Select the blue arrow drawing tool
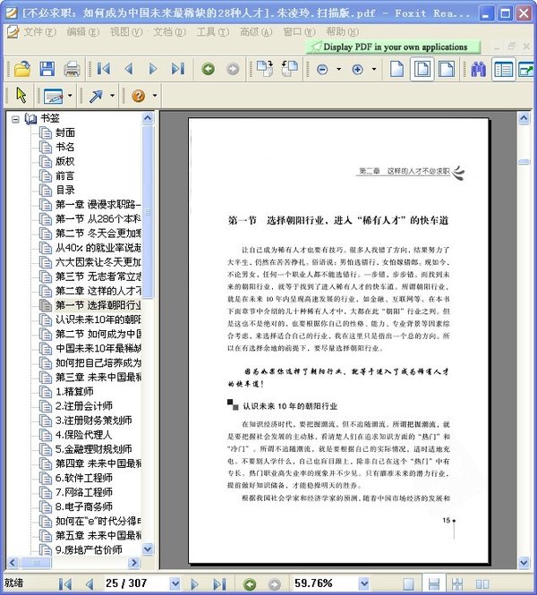The height and width of the screenshot is (595, 537). [x=96, y=96]
